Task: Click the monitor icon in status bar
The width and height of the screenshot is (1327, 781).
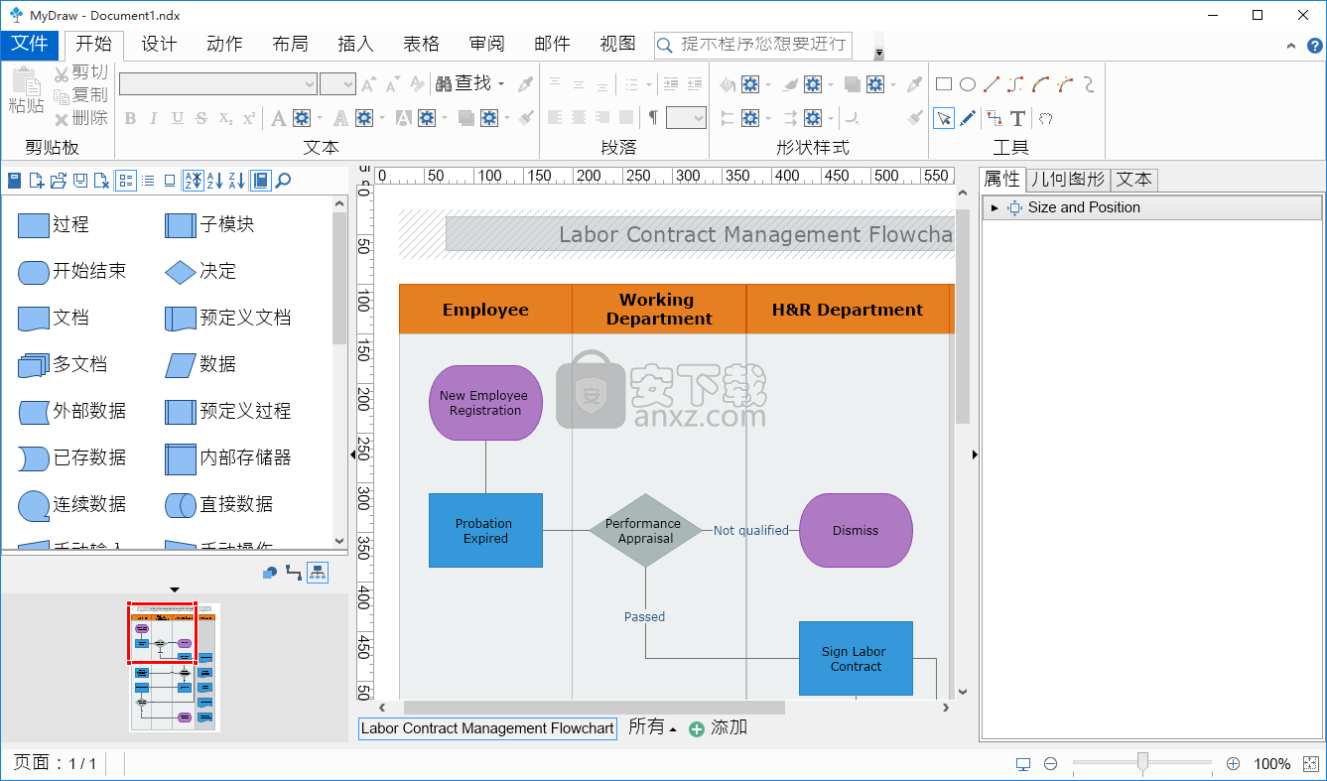Action: (1023, 764)
